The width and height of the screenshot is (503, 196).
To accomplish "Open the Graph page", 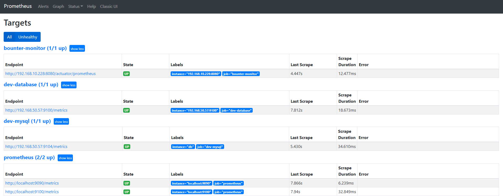I will (58, 7).
